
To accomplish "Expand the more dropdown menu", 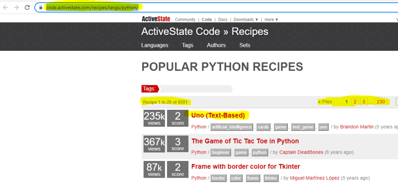I will [271, 19].
